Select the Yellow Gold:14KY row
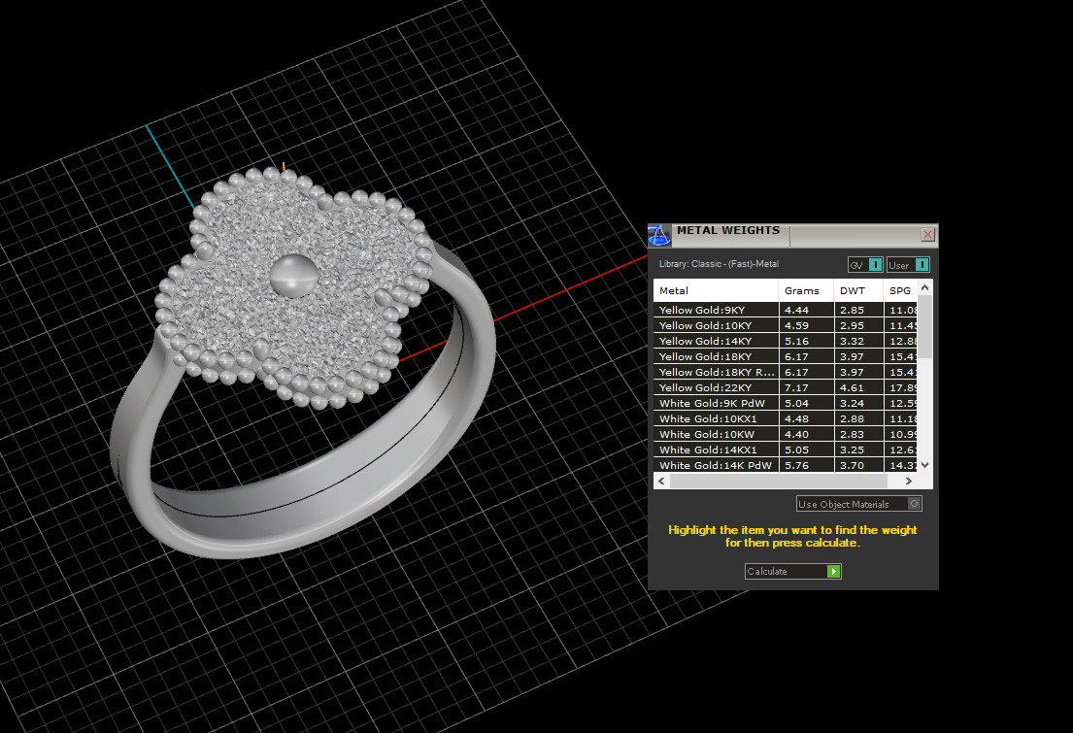Viewport: 1073px width, 733px height. pos(785,341)
